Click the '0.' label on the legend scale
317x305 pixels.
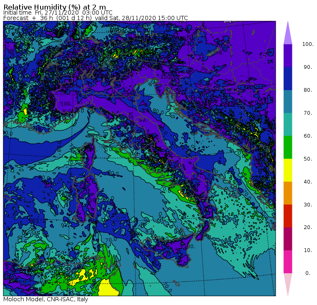308,273
